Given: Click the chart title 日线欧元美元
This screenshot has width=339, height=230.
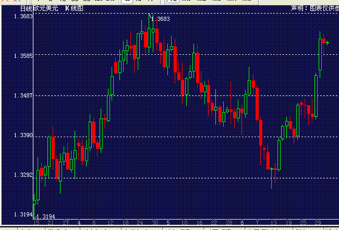Looking at the screenshot, I should [x=39, y=8].
